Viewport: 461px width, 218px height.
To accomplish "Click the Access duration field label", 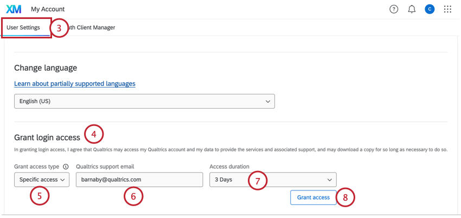I will click(x=229, y=167).
